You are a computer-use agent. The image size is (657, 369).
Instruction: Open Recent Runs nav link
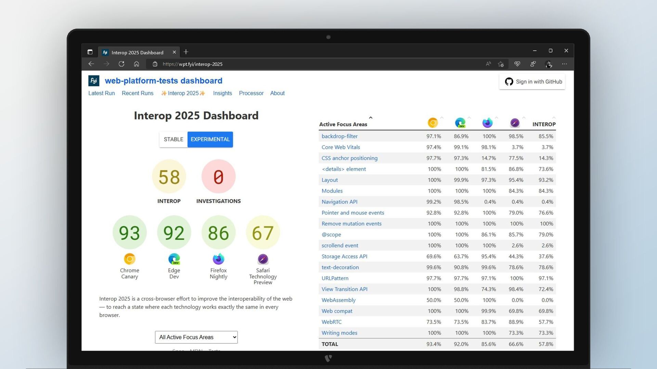138,93
